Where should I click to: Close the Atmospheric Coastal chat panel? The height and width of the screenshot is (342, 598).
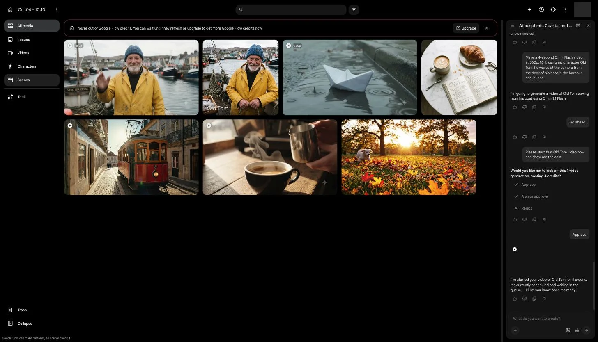588,26
